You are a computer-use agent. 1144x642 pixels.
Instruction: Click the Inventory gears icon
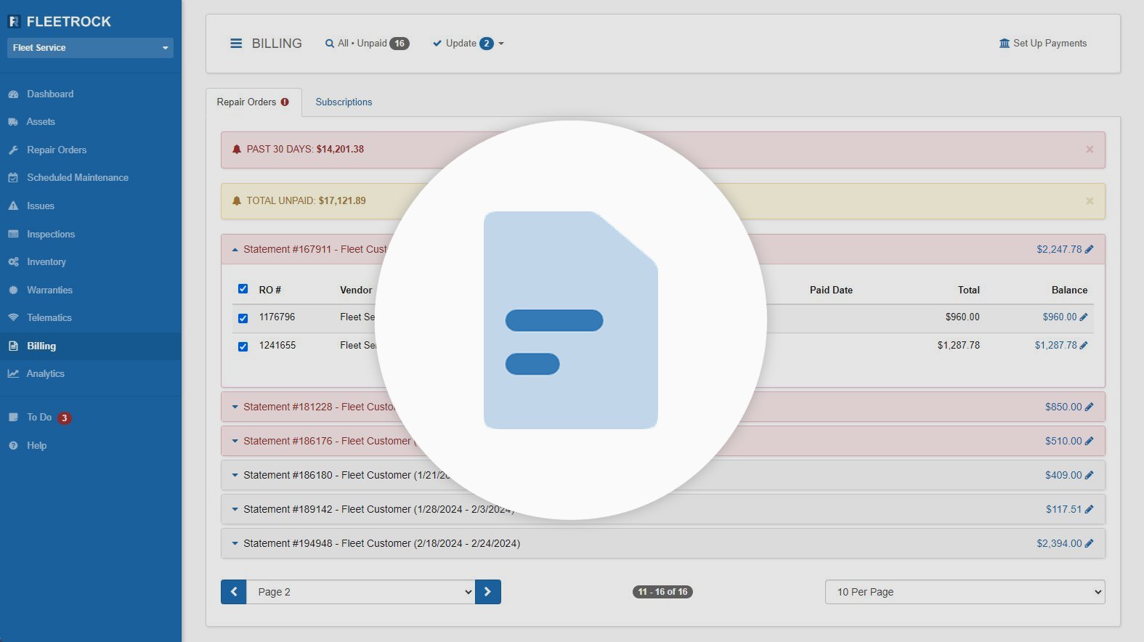pos(13,262)
